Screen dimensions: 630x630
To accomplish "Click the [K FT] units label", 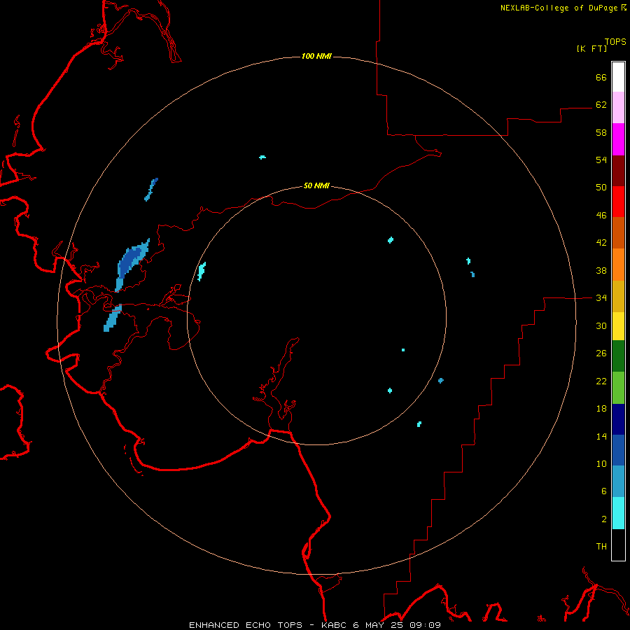I will coord(591,48).
